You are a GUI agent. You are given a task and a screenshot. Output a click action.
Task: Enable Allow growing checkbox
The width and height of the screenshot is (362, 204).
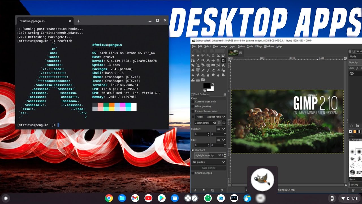(193, 106)
